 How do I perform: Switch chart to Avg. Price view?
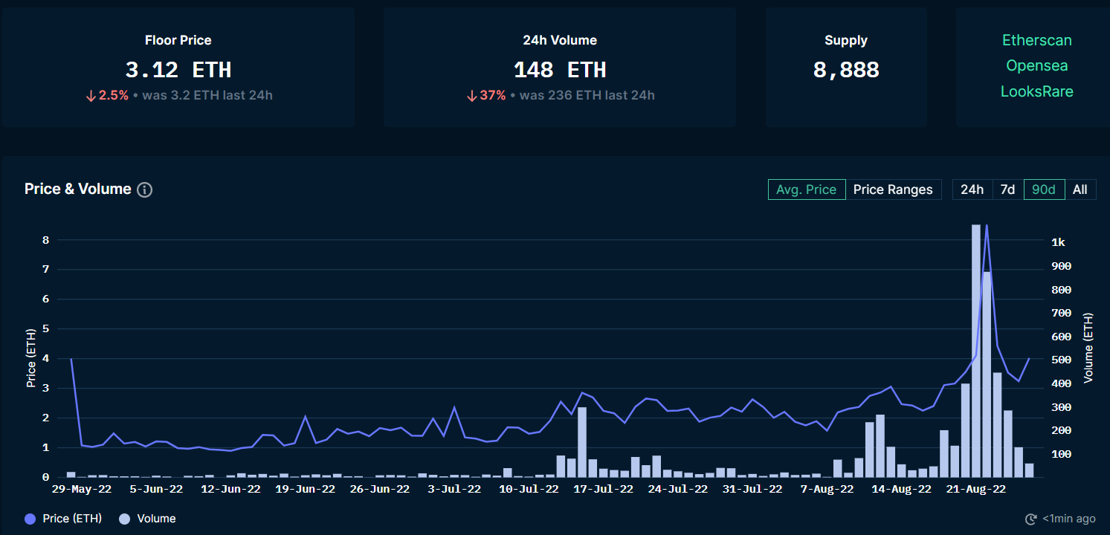coord(806,189)
